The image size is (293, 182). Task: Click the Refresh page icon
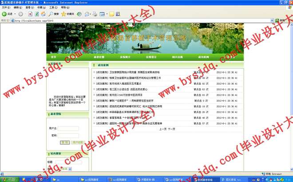click(36, 14)
